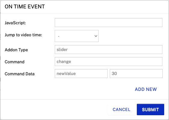Open the Jump to video time dropdown

click(77, 36)
